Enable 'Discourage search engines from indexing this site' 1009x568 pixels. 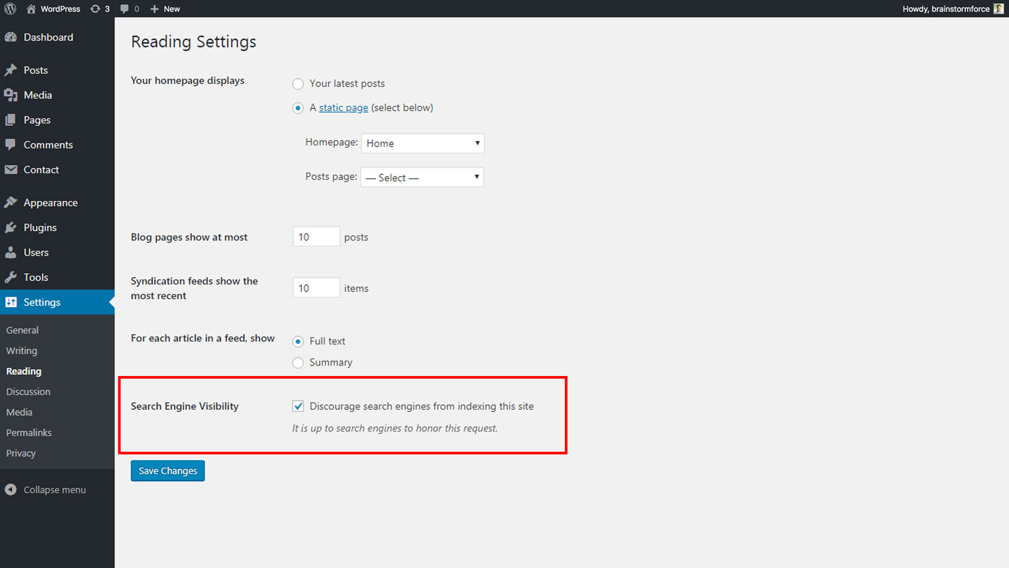298,406
